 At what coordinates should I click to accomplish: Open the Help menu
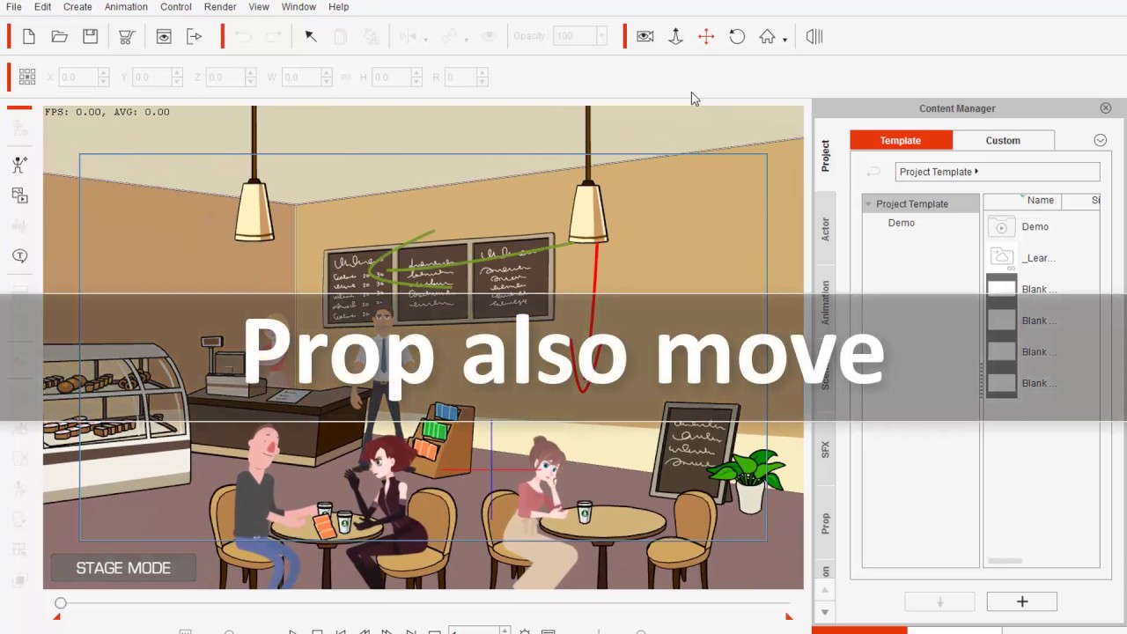click(x=338, y=7)
